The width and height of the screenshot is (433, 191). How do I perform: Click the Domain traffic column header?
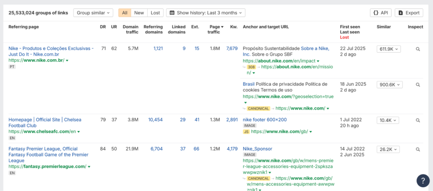point(130,30)
